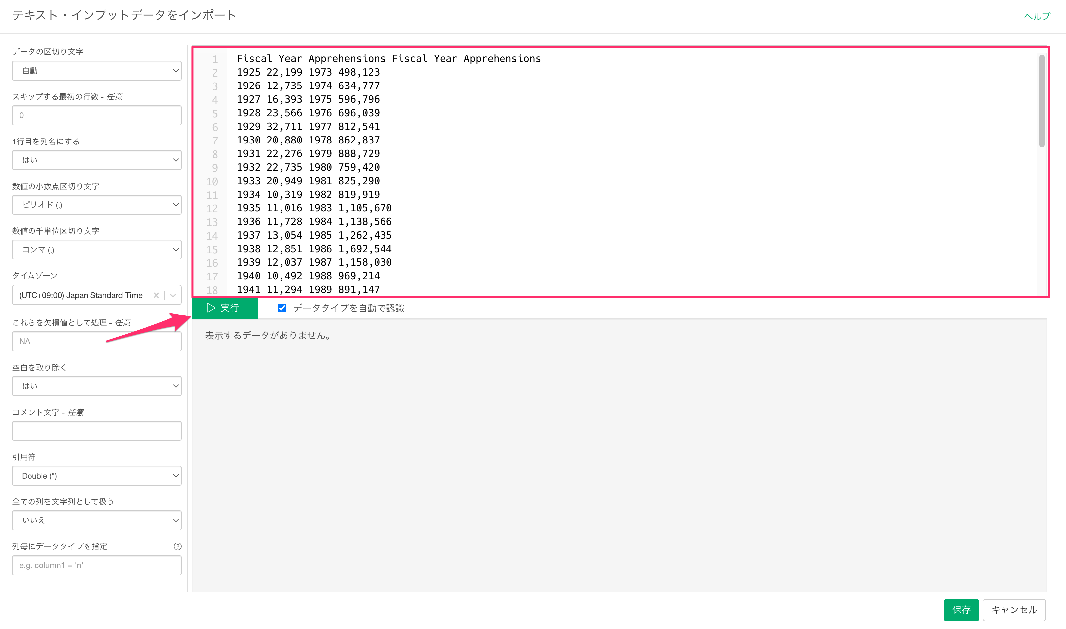Click the キャンセル button

[x=1014, y=610]
